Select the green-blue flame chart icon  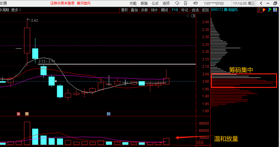tap(270, 10)
